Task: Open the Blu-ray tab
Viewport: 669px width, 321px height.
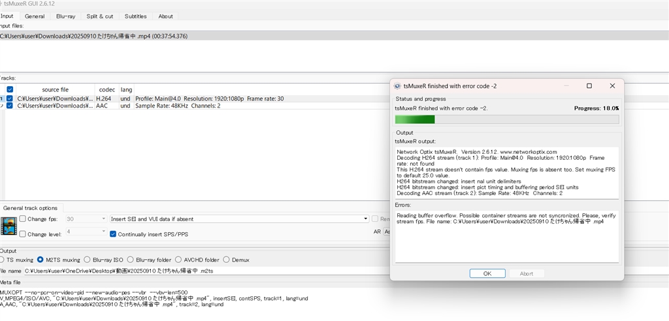Action: pos(66,16)
